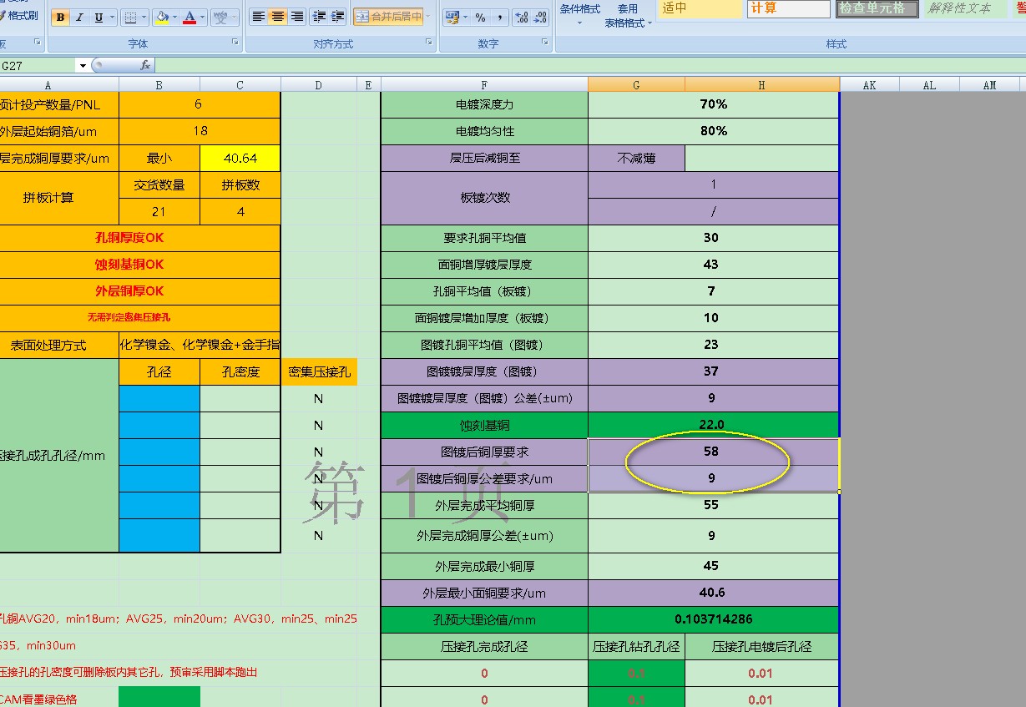The image size is (1026, 707).
Task: Select green 蚀刻基铜 value 22.0 cell
Action: 714,425
